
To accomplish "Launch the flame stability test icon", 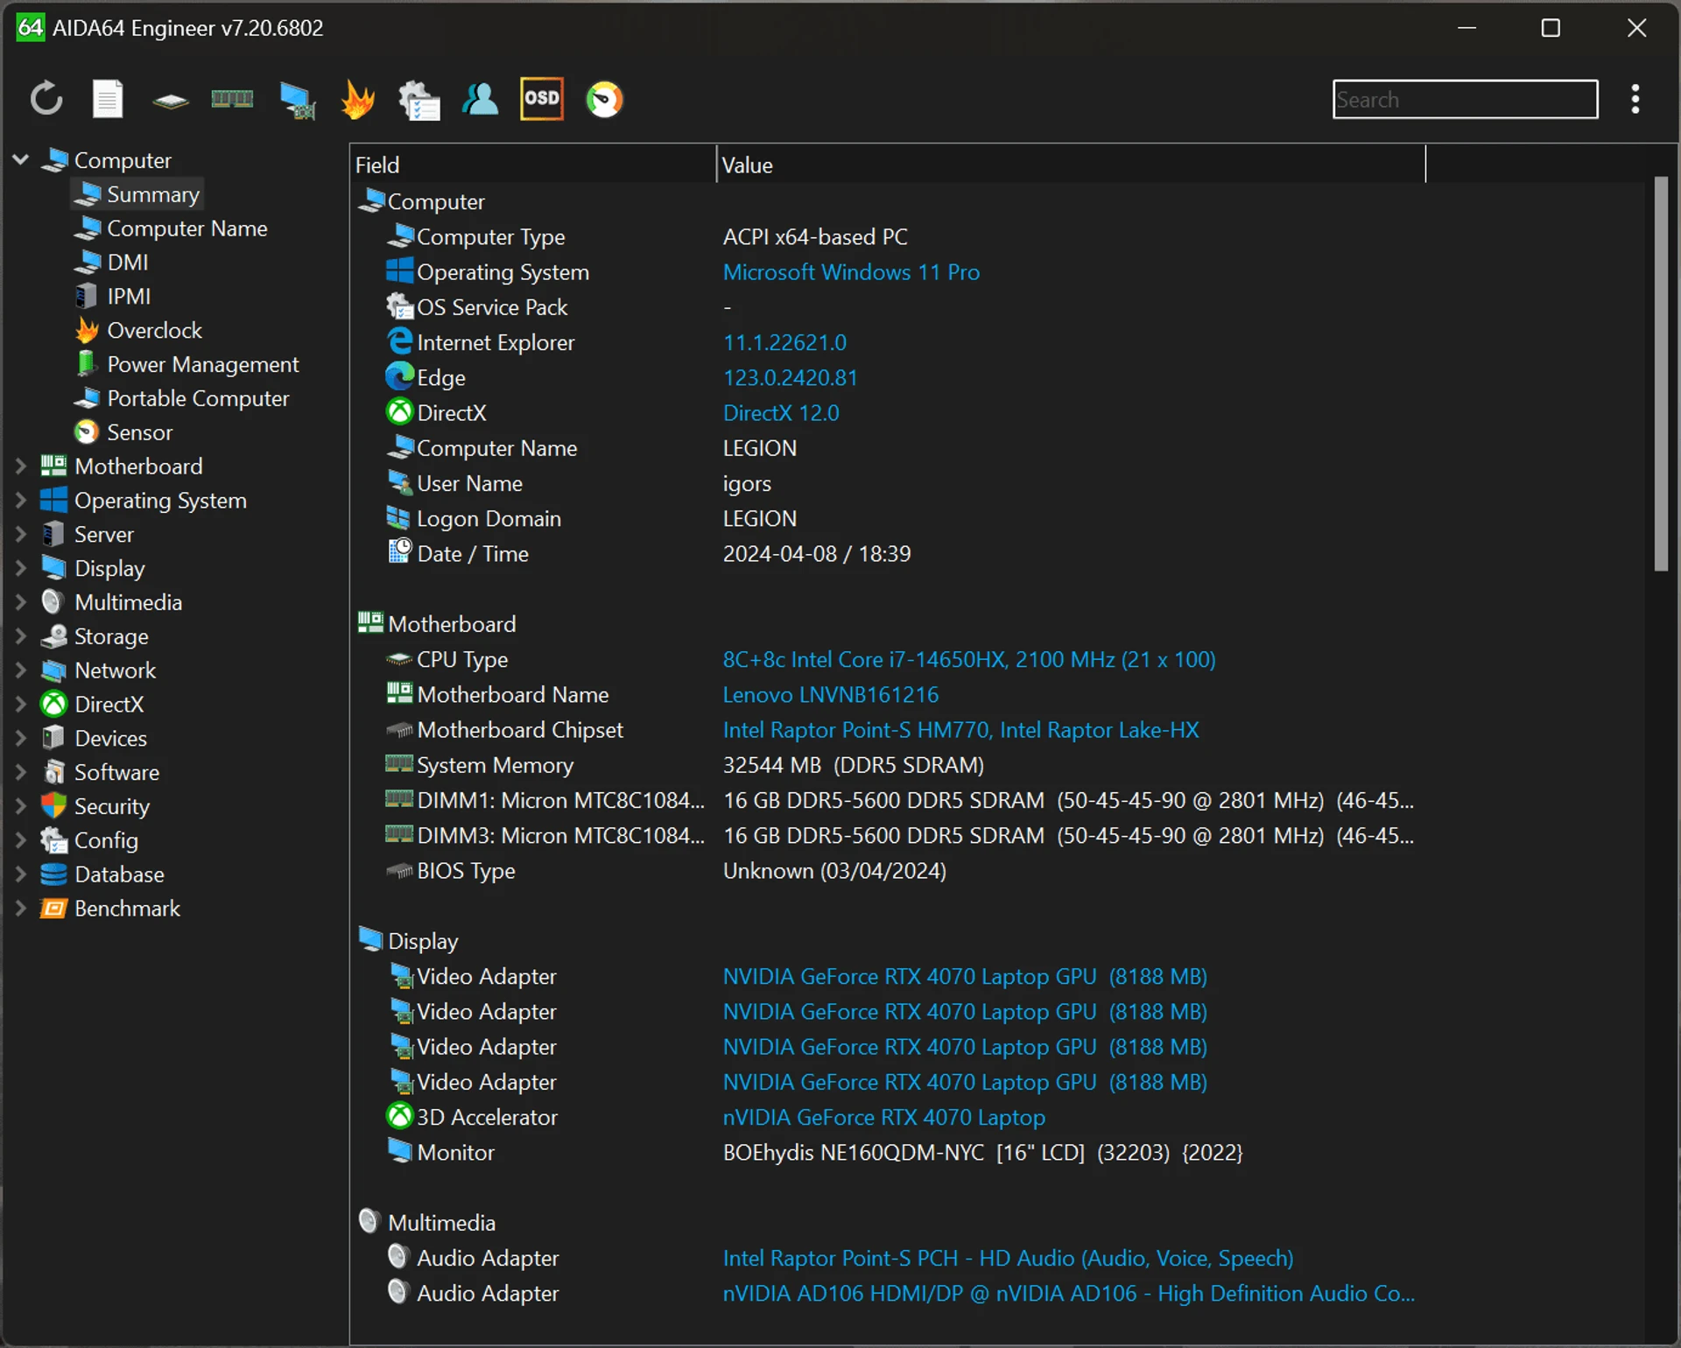I will (x=358, y=99).
